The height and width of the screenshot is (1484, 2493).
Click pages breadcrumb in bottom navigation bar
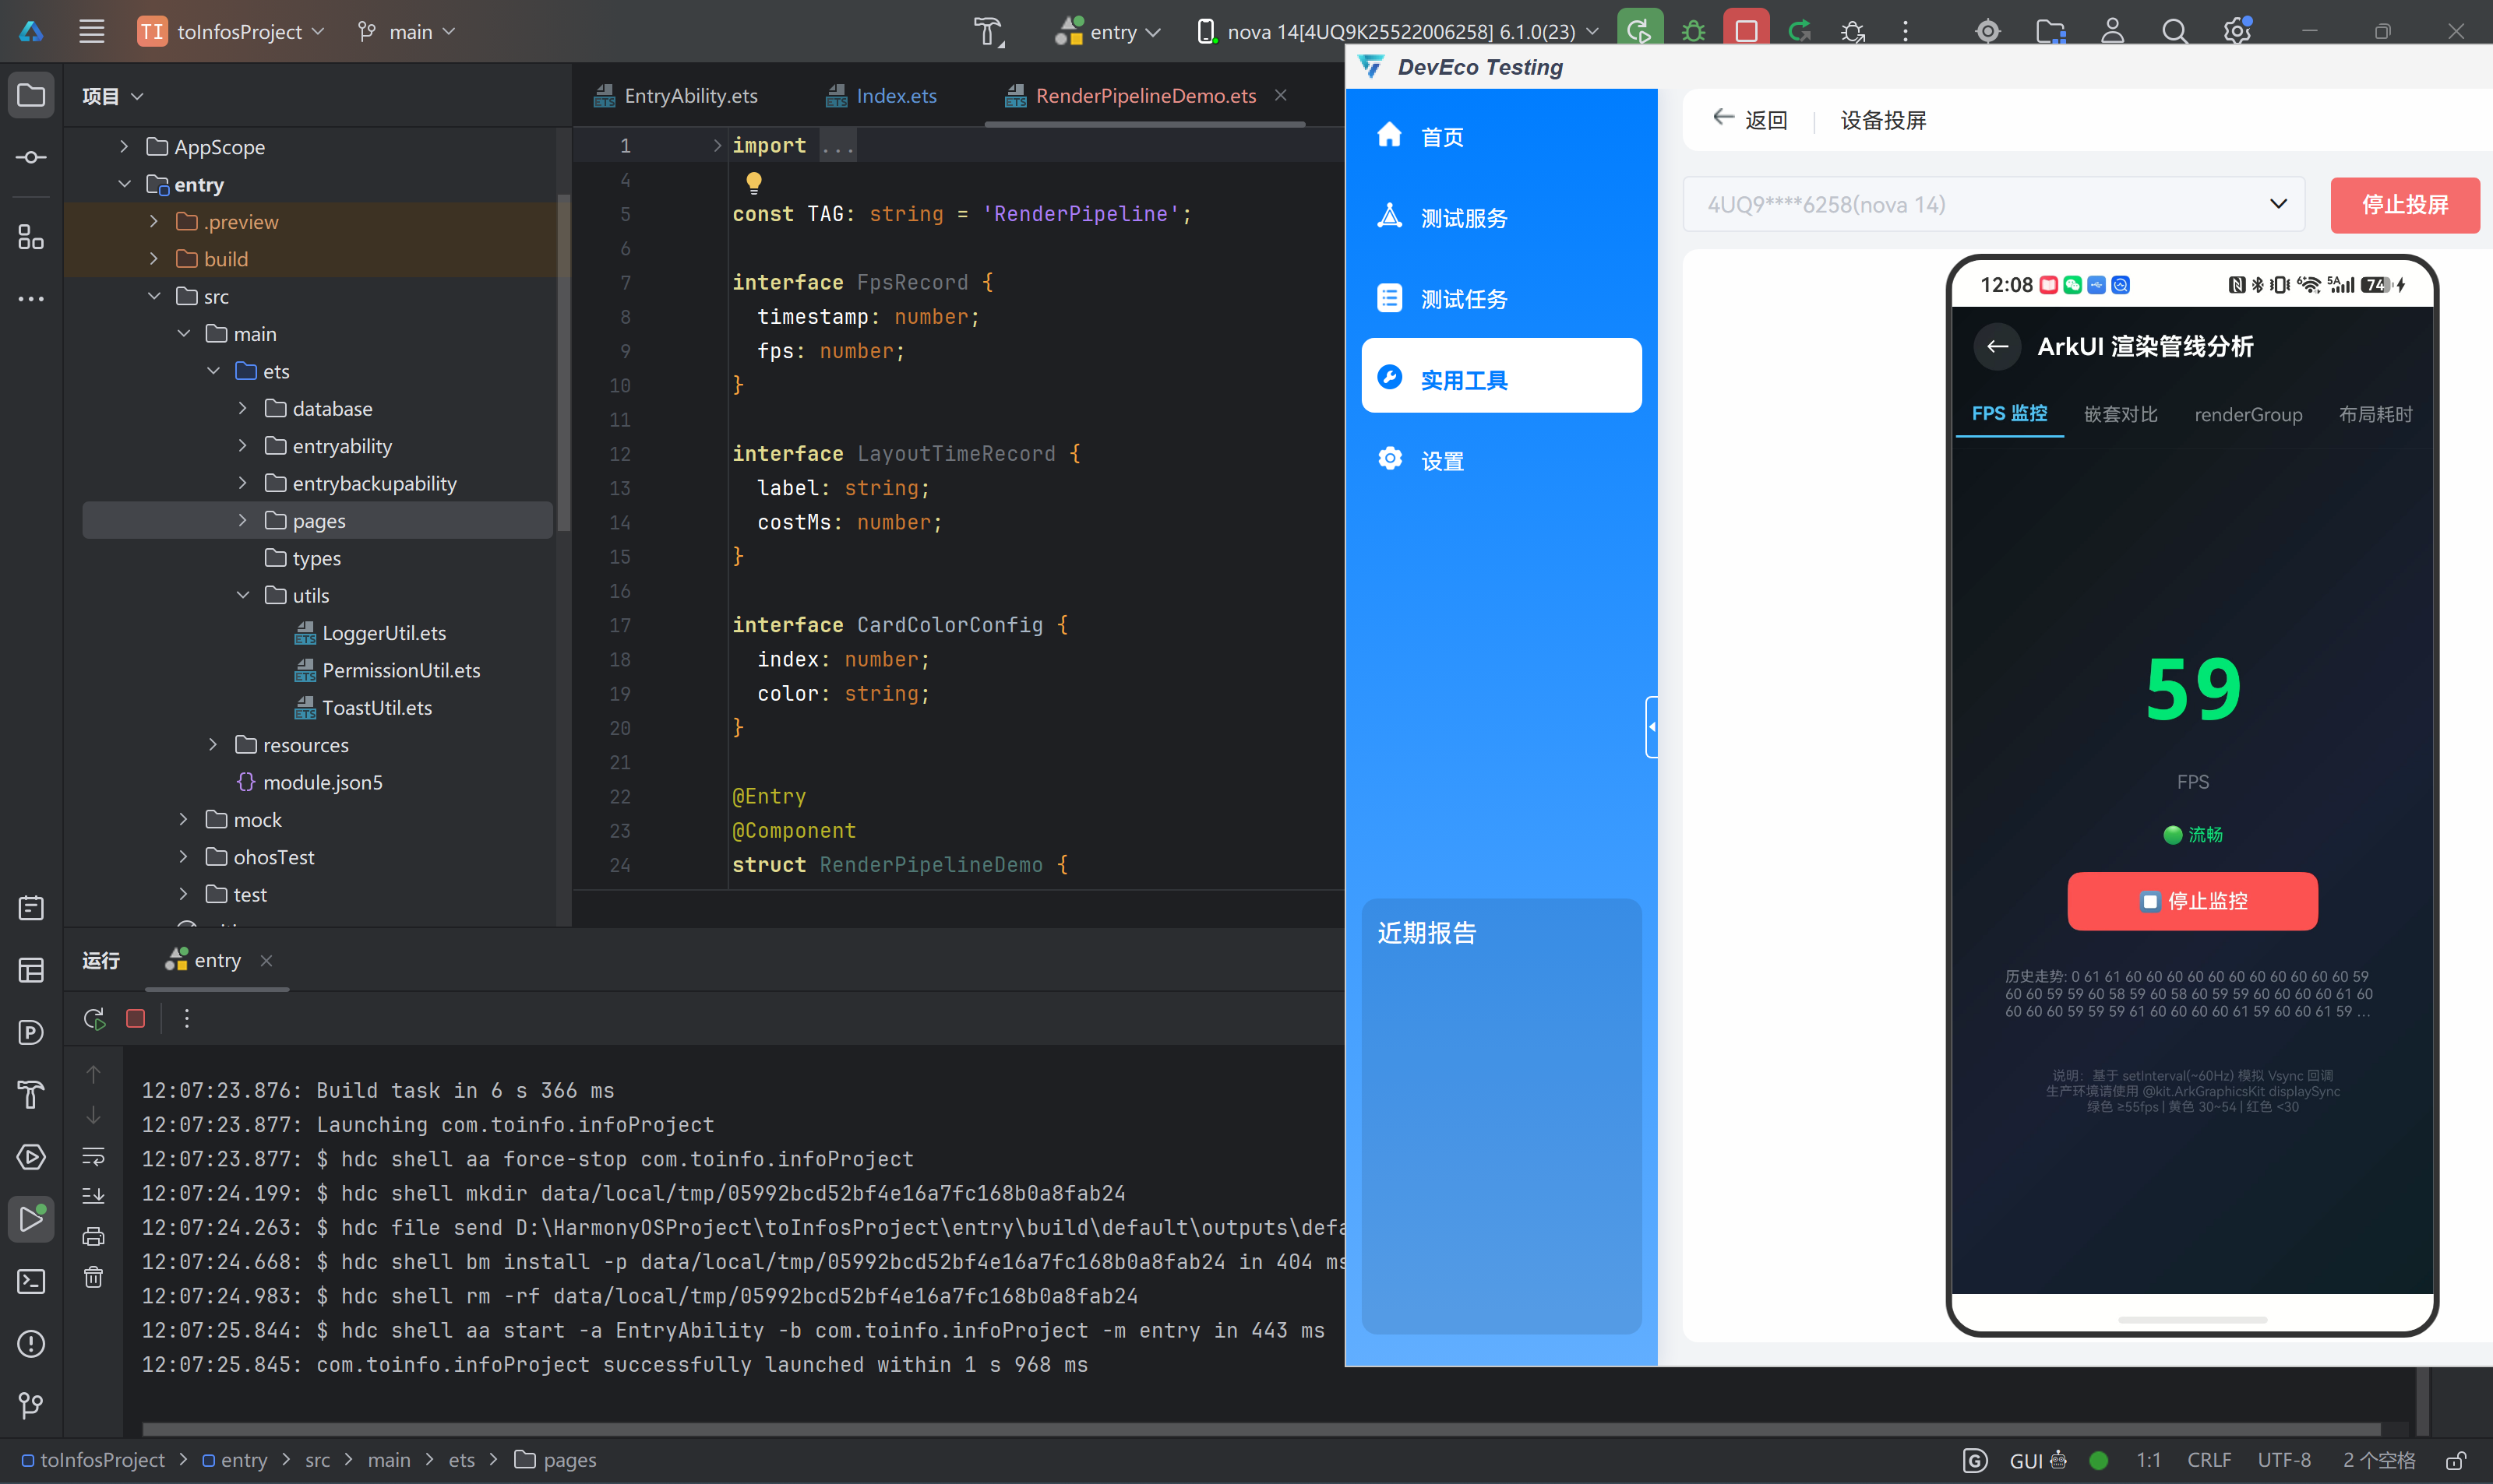pos(556,1460)
